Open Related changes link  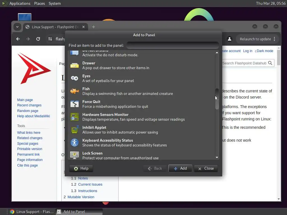tap(30, 138)
